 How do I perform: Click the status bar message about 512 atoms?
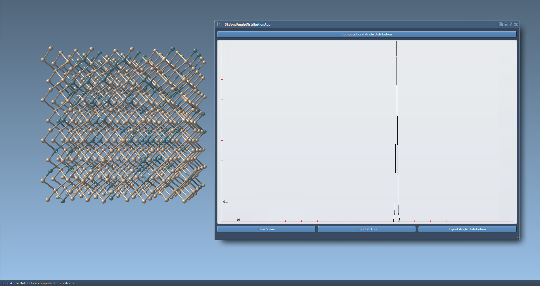point(38,283)
